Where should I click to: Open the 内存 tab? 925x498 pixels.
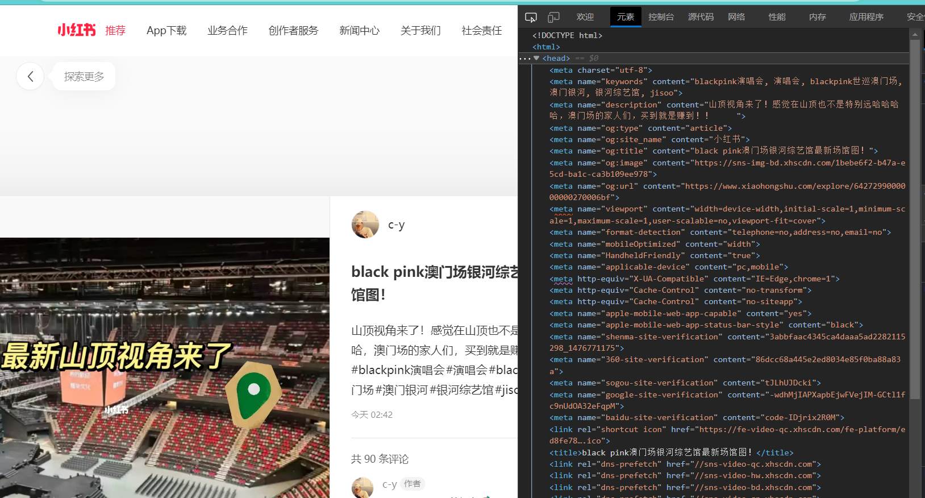click(818, 17)
